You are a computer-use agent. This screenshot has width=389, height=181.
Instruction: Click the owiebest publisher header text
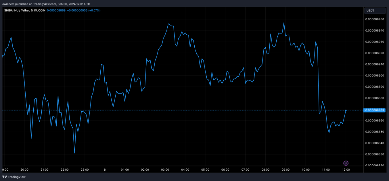(x=46, y=4)
